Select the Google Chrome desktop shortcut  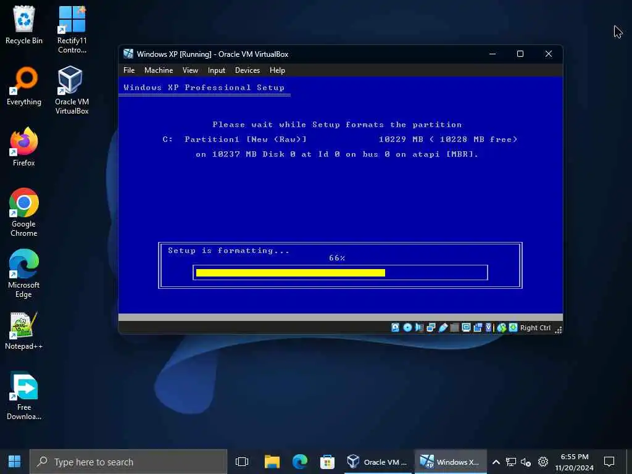(x=24, y=212)
